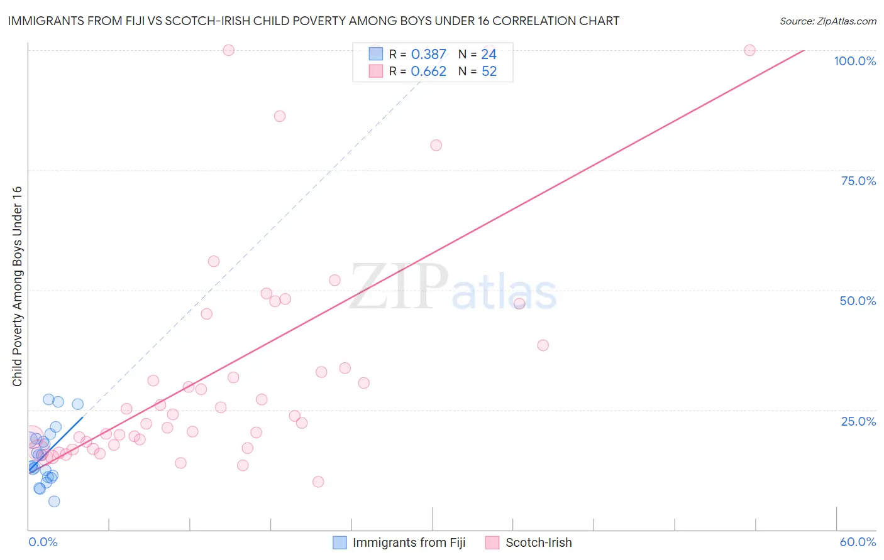Click the pink point near 80% poverty
The width and height of the screenshot is (884, 560).
pyautogui.click(x=436, y=145)
